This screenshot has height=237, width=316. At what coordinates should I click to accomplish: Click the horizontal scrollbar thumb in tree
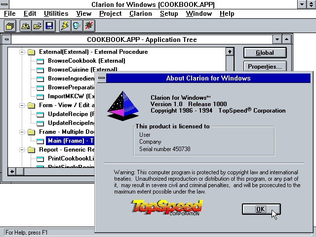pyautogui.click(x=20, y=171)
